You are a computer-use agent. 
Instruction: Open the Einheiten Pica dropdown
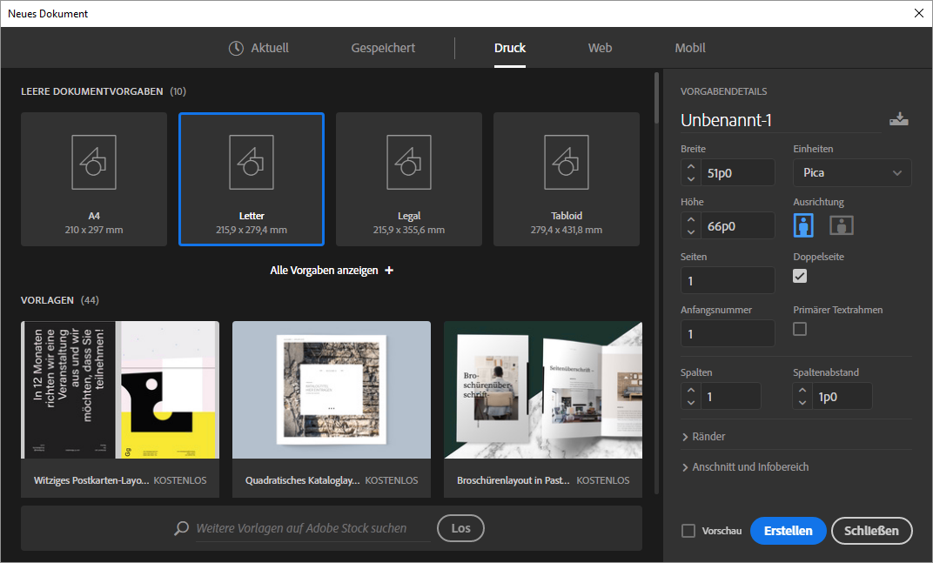coord(852,172)
